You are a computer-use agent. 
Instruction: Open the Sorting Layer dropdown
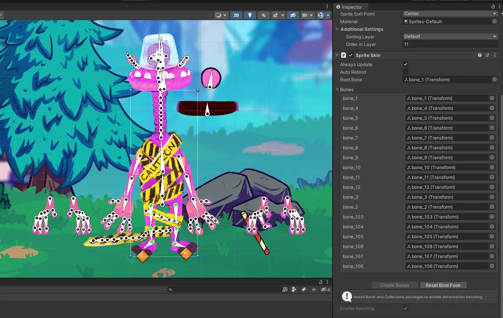coord(450,36)
